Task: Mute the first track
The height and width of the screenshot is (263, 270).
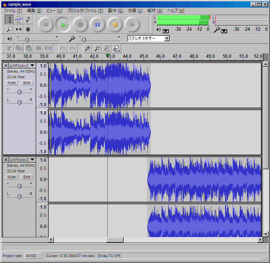Action: 12,83
